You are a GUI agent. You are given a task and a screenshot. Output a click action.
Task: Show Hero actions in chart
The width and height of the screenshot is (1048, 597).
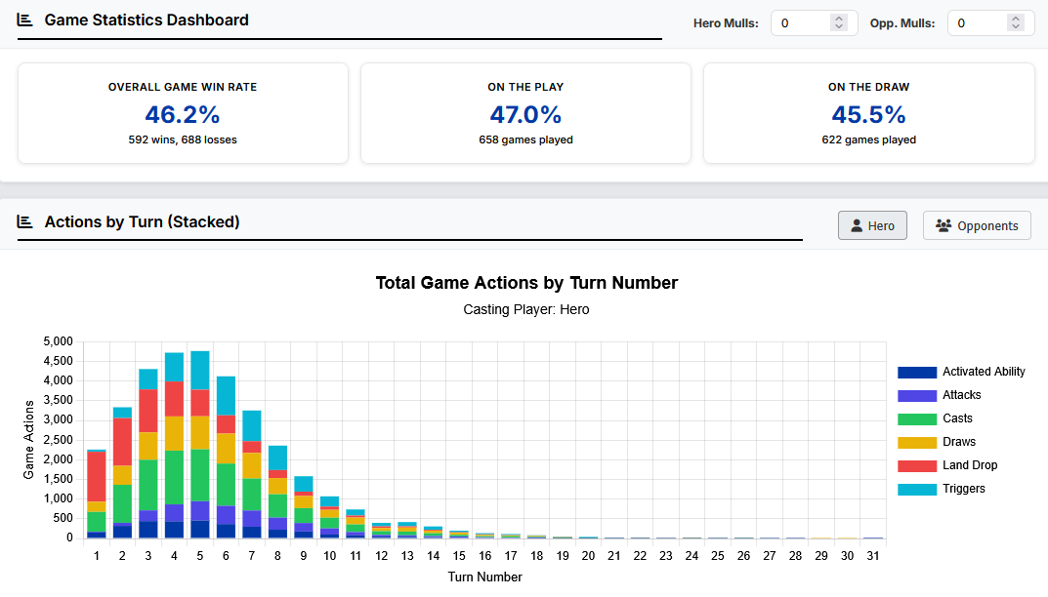tap(872, 225)
